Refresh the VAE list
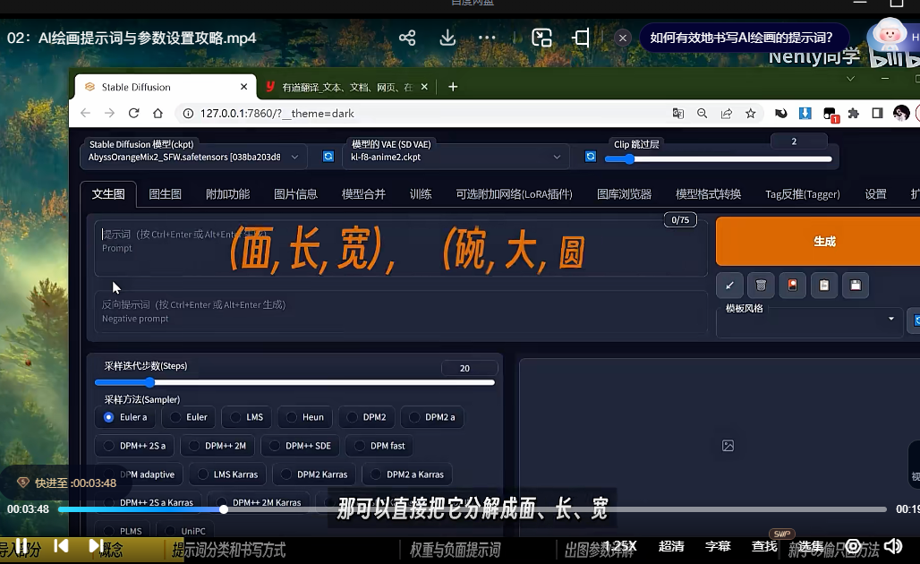 tap(591, 157)
